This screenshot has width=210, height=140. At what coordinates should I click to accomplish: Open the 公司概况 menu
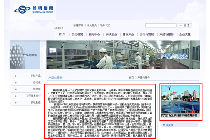click(77, 34)
